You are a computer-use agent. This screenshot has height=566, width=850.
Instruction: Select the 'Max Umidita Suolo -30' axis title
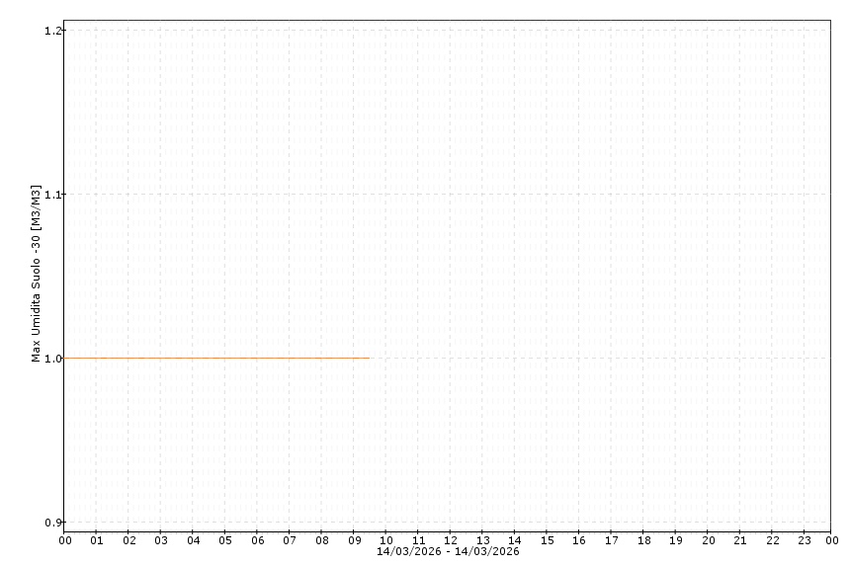click(x=37, y=274)
